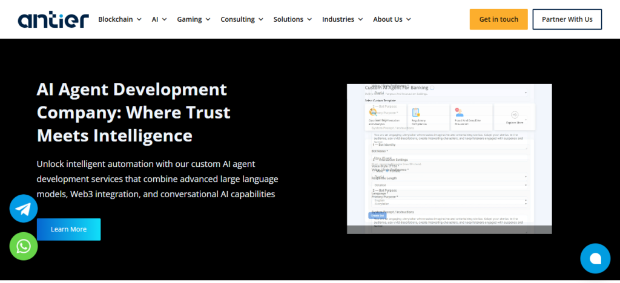The height and width of the screenshot is (283, 620).
Task: Click the Antier logo
Action: click(x=53, y=19)
